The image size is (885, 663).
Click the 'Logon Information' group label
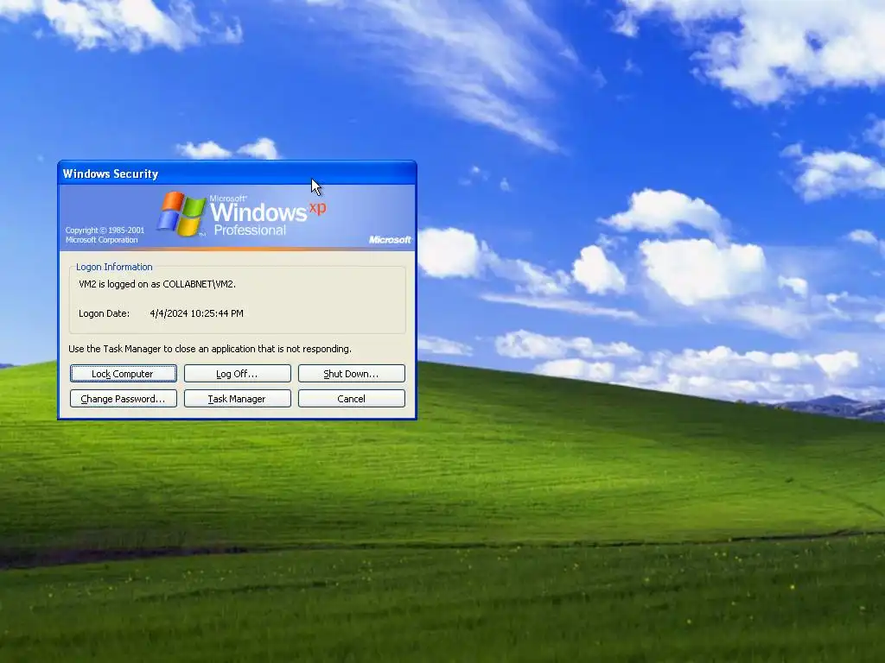114,267
